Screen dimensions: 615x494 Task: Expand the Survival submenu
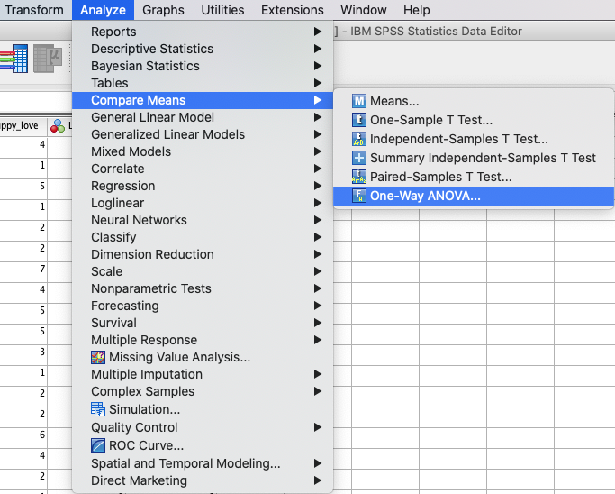[x=203, y=323]
